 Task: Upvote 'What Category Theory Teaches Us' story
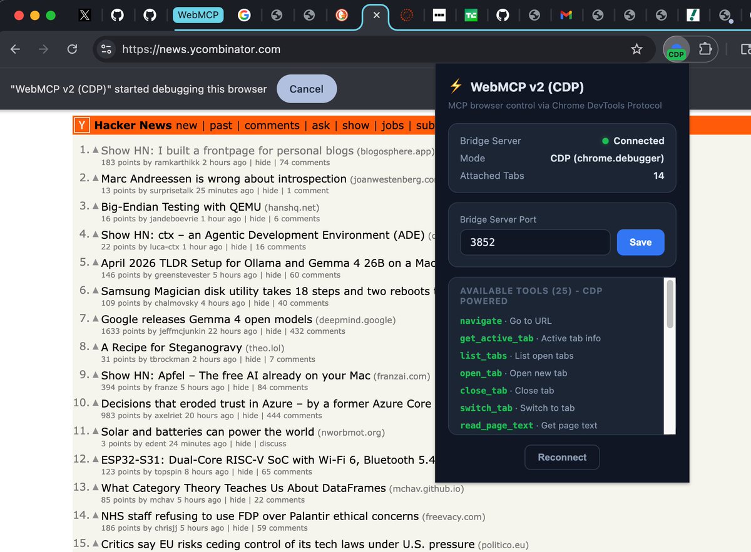click(96, 488)
